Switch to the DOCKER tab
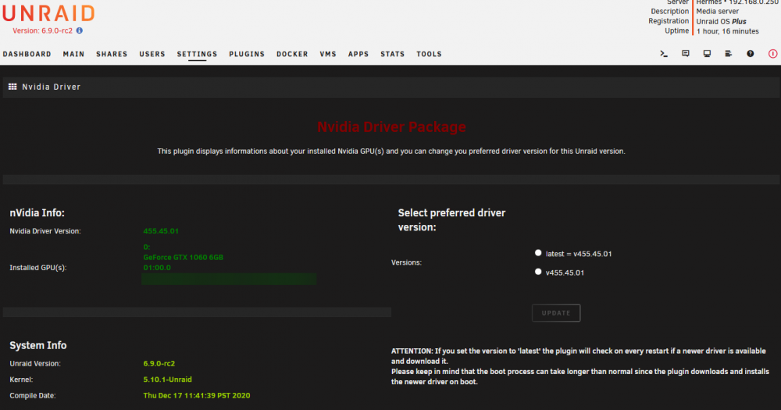This screenshot has height=410, width=781. click(x=292, y=54)
